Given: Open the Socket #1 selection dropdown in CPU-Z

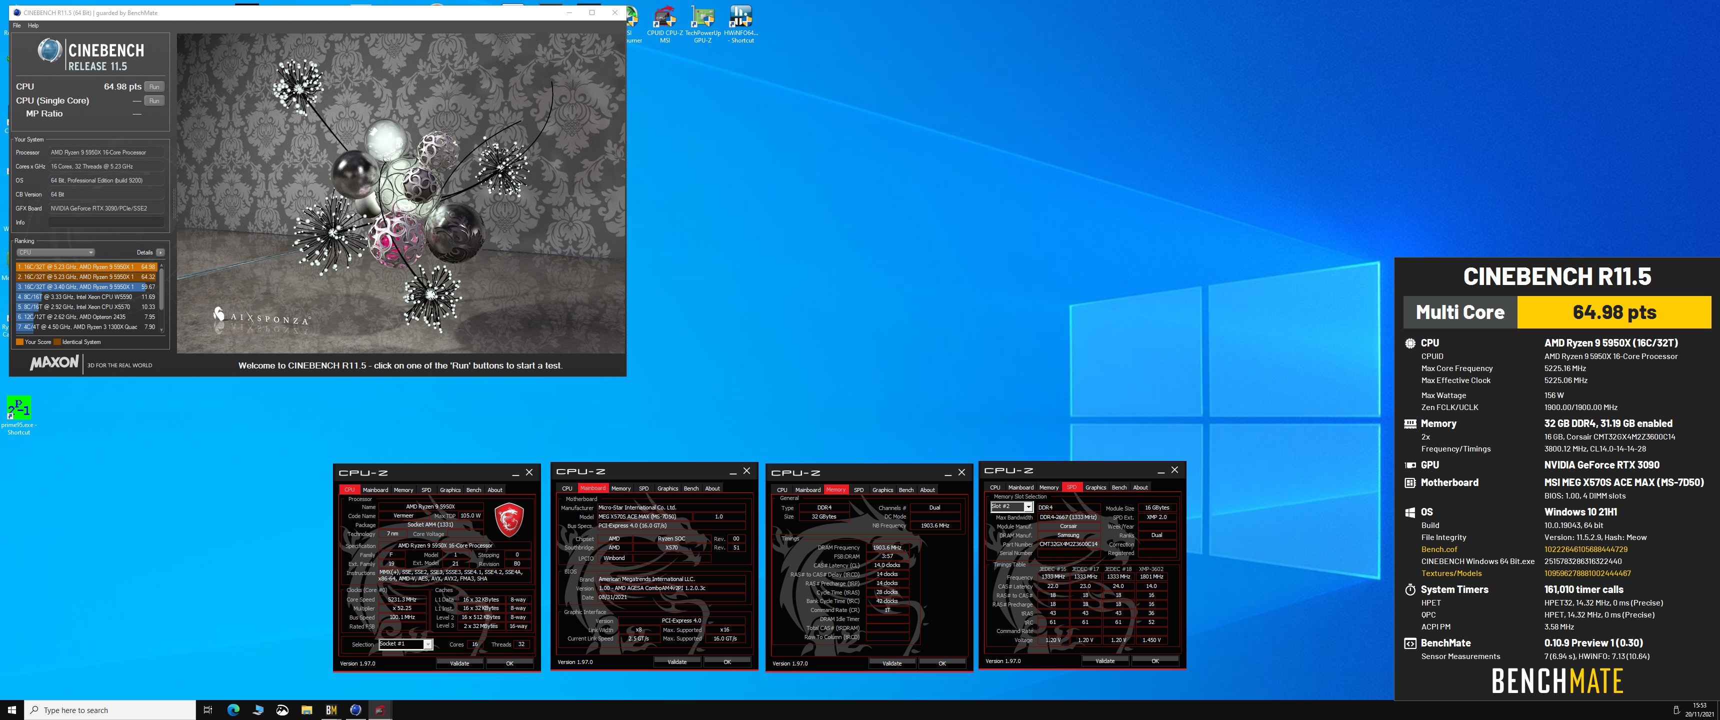Looking at the screenshot, I should coord(405,644).
